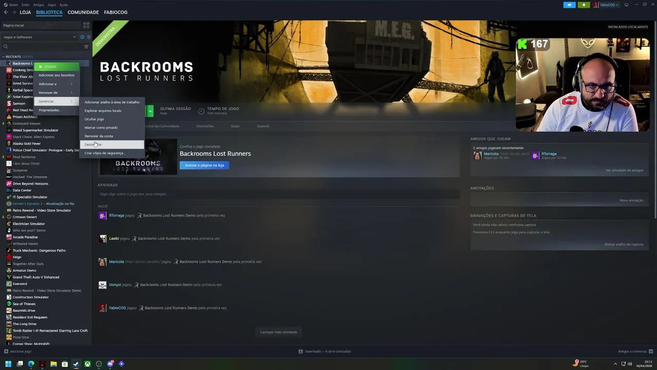The image size is (657, 370).
Task: Select Sea of Thieves in library
Action: (24, 304)
